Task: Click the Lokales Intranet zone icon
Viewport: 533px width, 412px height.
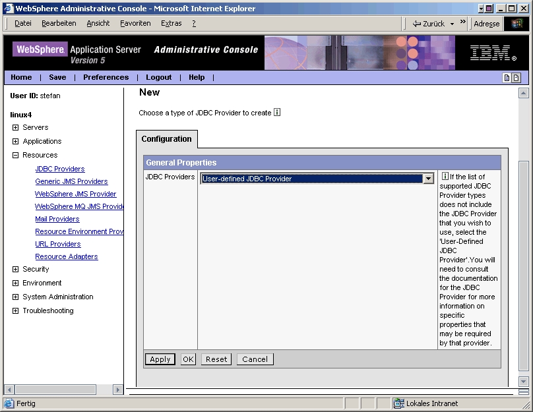Action: click(x=398, y=403)
